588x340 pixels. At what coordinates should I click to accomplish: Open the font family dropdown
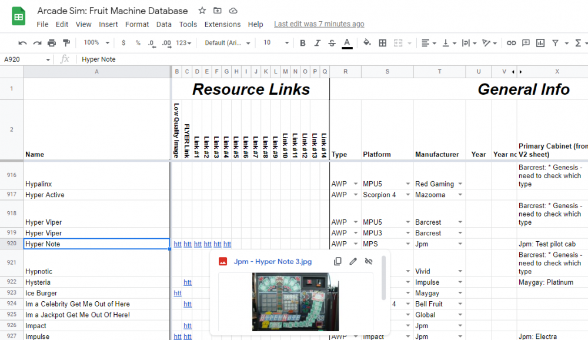[x=227, y=43]
